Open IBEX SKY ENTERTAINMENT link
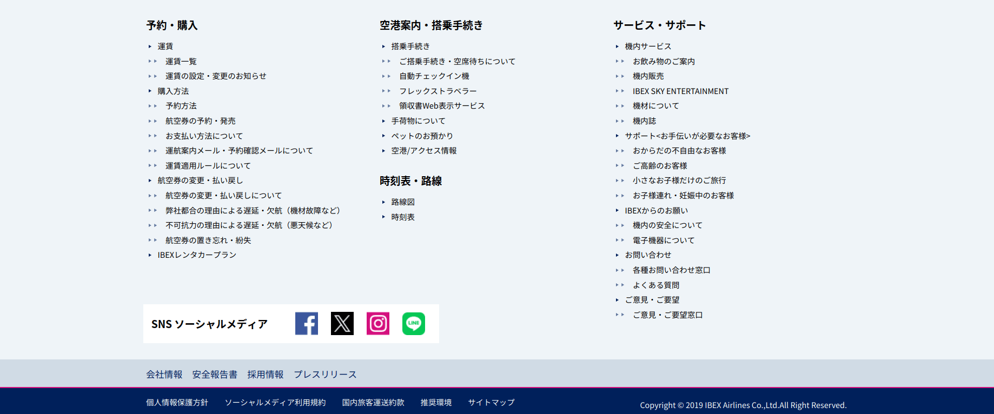The height and width of the screenshot is (414, 994). 680,91
